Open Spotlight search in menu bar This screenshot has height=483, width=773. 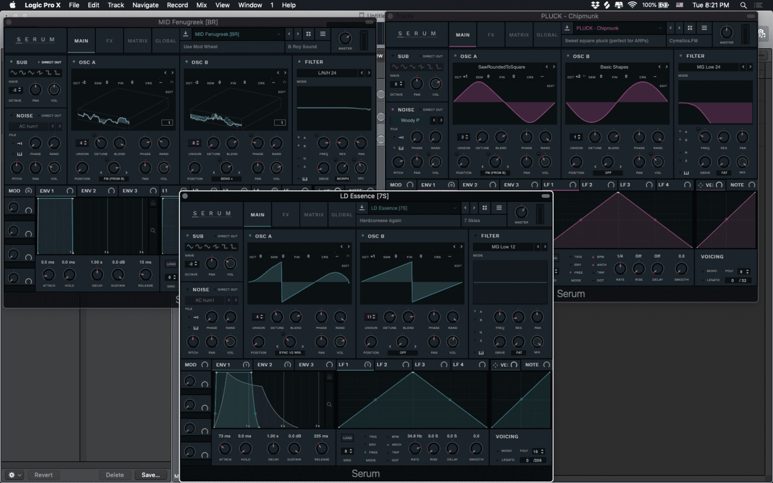744,5
